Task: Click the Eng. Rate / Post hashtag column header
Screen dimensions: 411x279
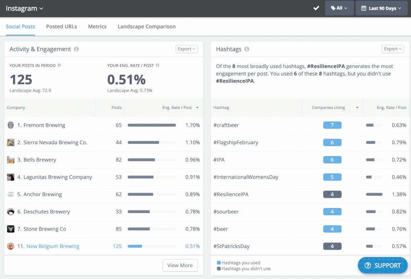Action: pyautogui.click(x=391, y=108)
